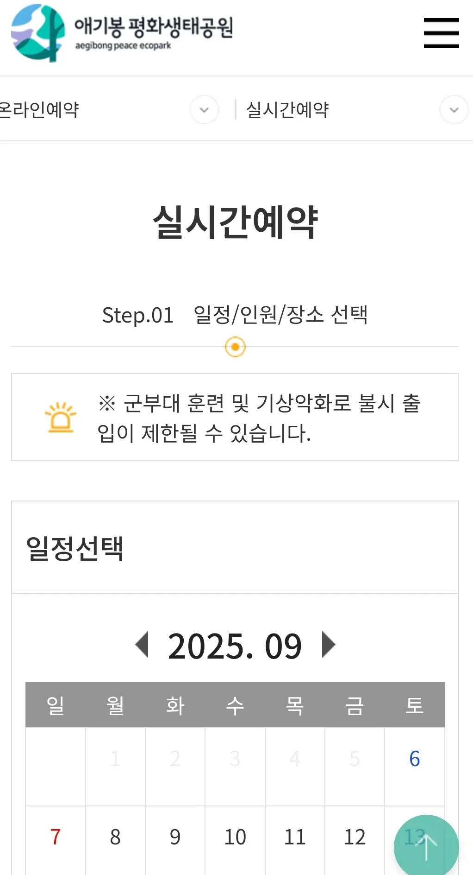Open the hamburger menu
Viewport: 473px width, 875px height.
441,33
